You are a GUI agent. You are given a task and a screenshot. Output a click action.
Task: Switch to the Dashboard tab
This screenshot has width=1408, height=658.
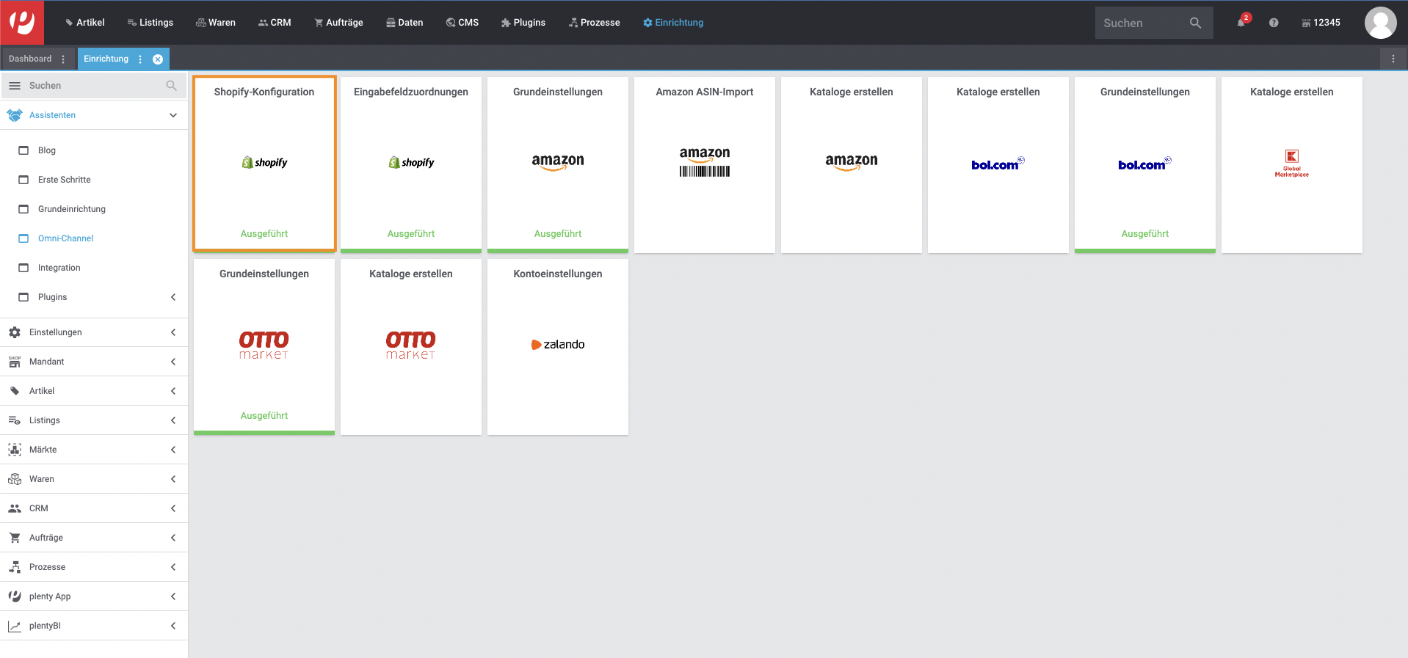(x=30, y=59)
